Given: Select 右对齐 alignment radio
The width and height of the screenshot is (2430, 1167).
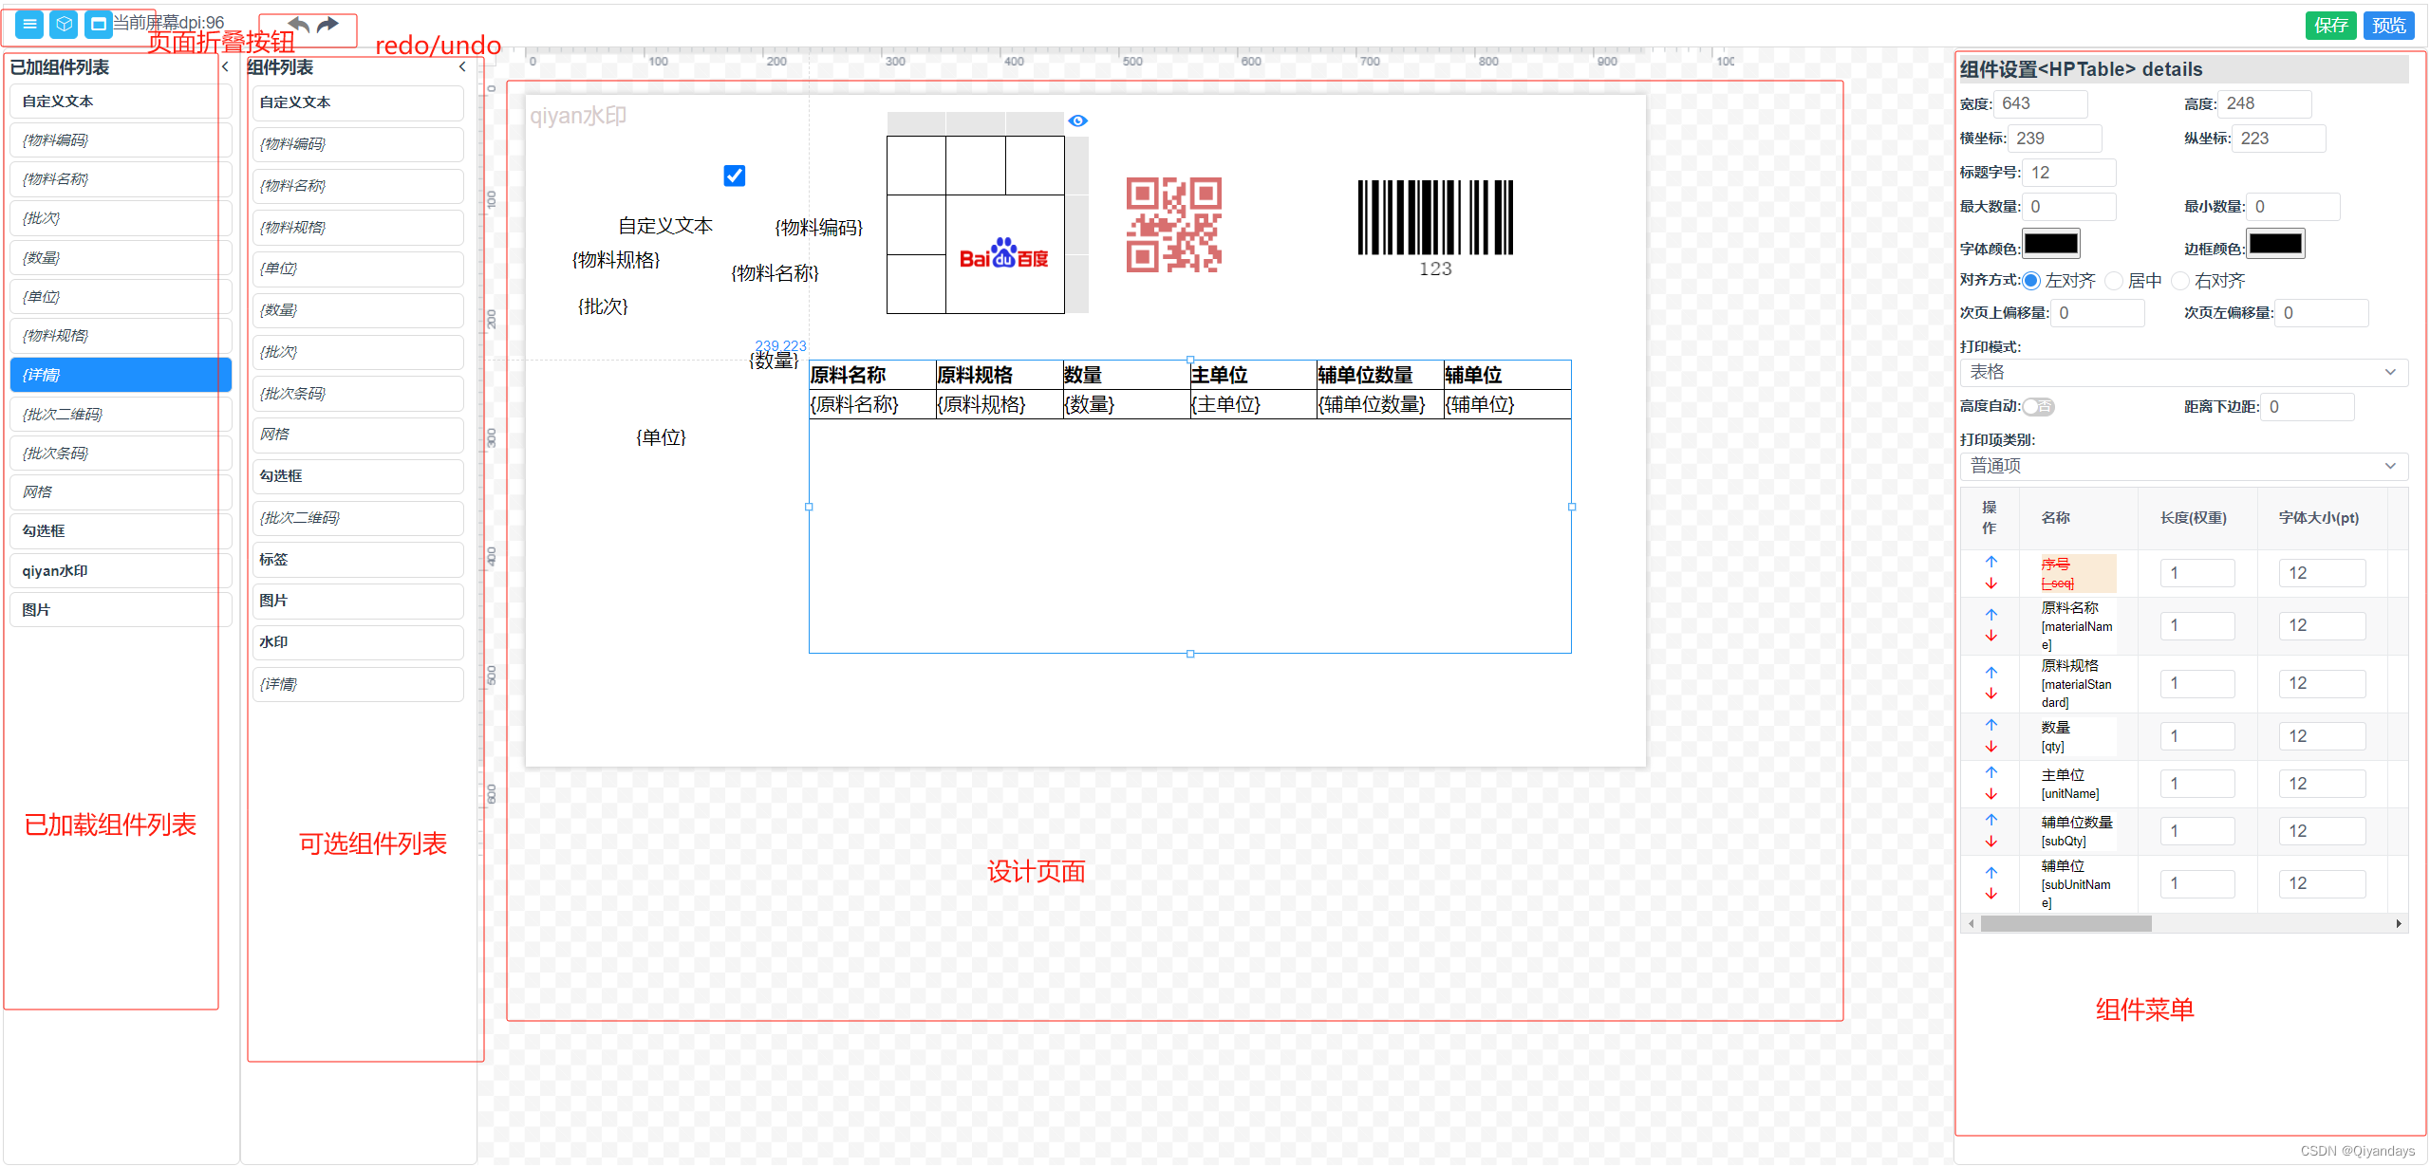Looking at the screenshot, I should click(x=2180, y=281).
